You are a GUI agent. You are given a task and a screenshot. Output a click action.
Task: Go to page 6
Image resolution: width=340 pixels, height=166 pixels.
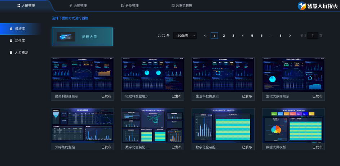pyautogui.click(x=261, y=36)
